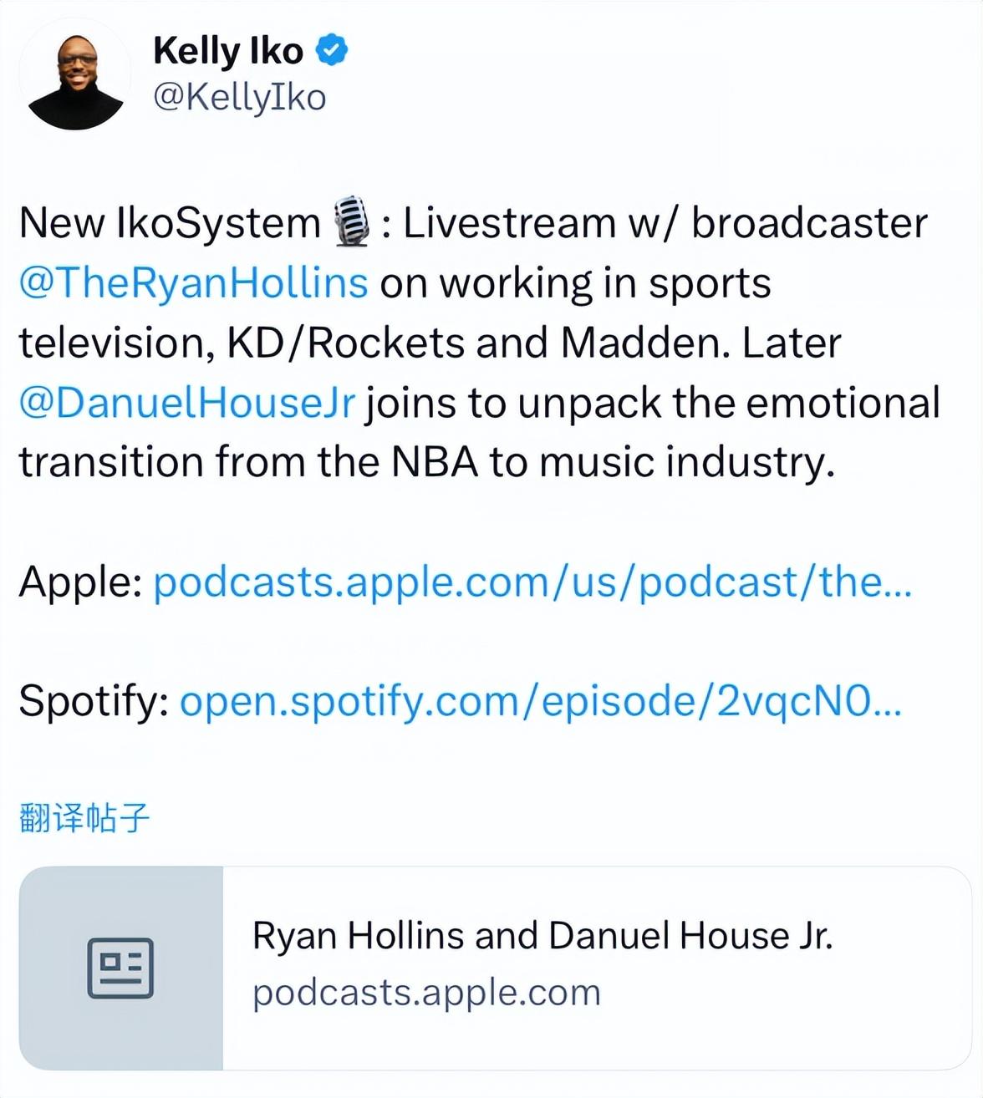Image resolution: width=983 pixels, height=1098 pixels.
Task: Click the article icon in link card
Action: coord(120,968)
